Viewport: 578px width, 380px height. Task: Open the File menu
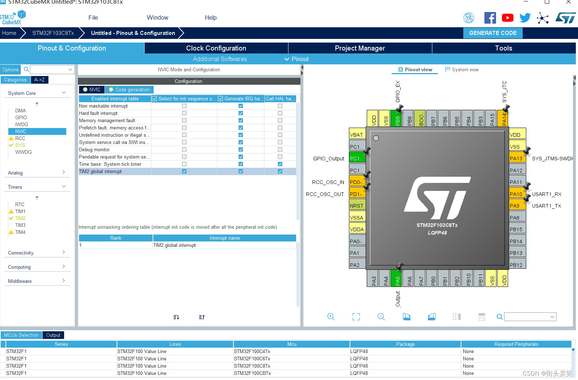(93, 17)
